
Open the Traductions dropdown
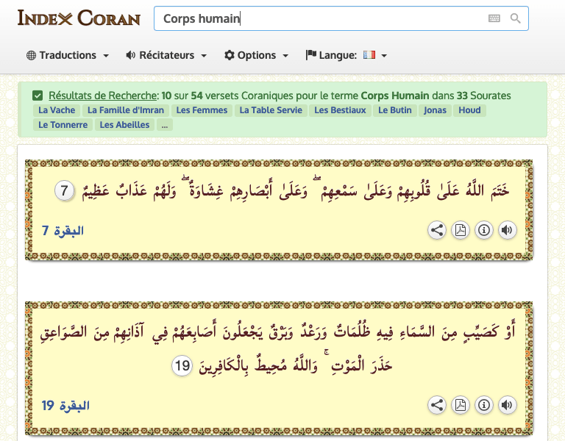point(68,55)
